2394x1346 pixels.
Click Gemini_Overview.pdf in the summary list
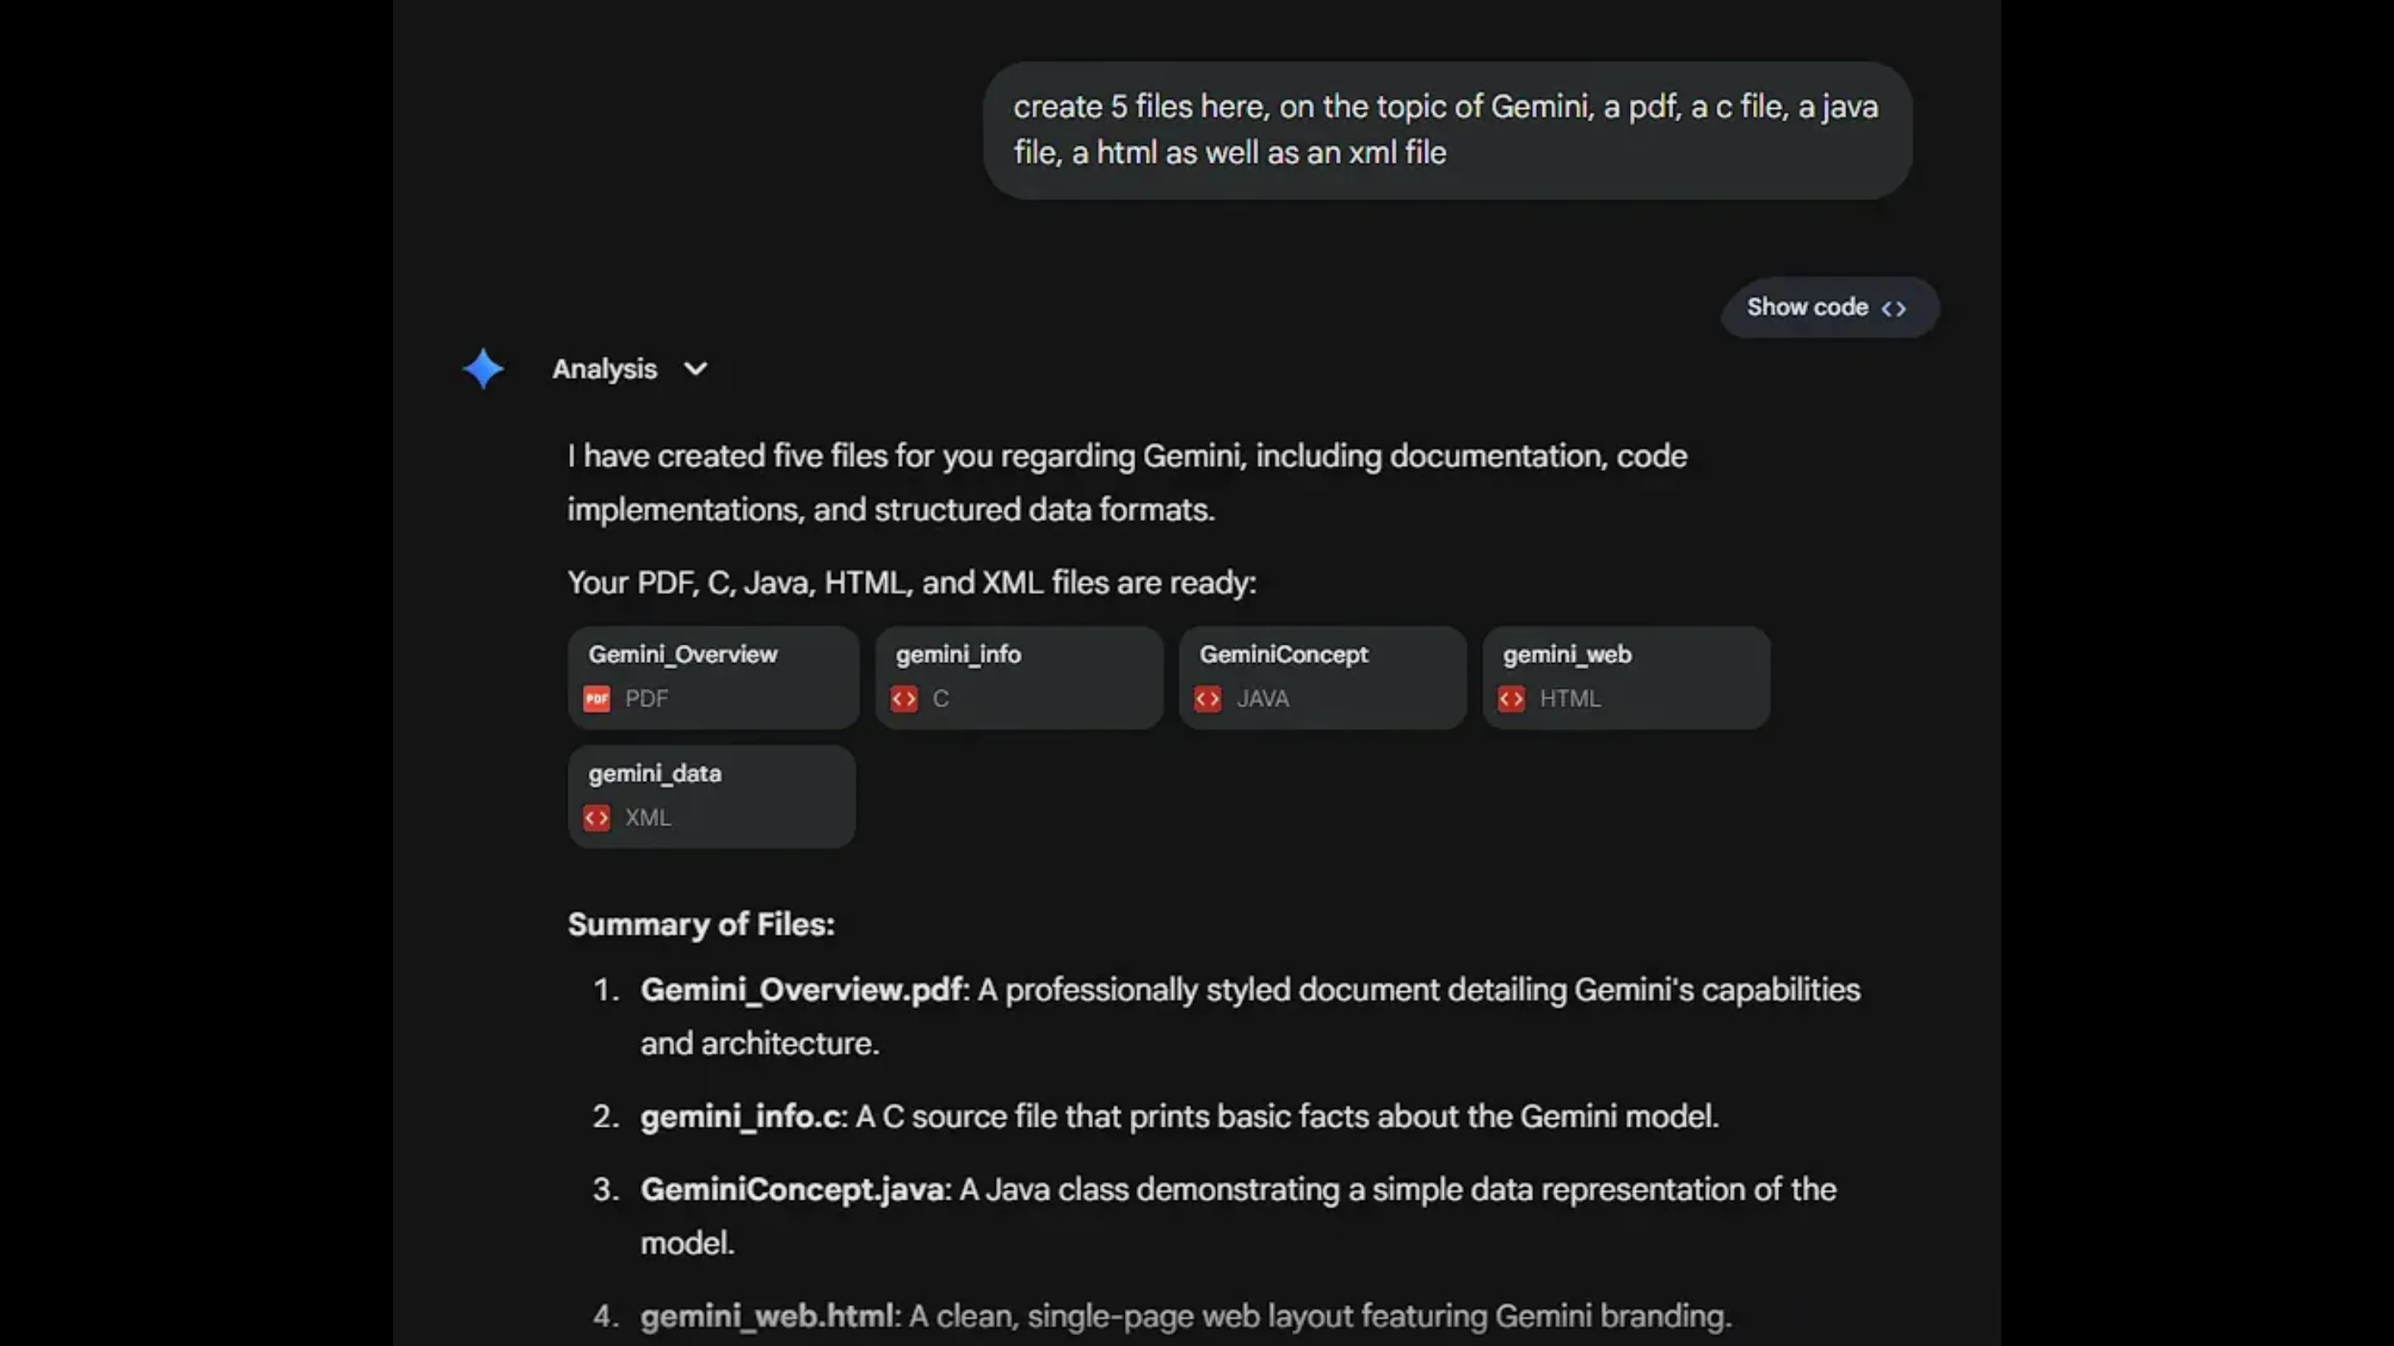click(x=801, y=990)
